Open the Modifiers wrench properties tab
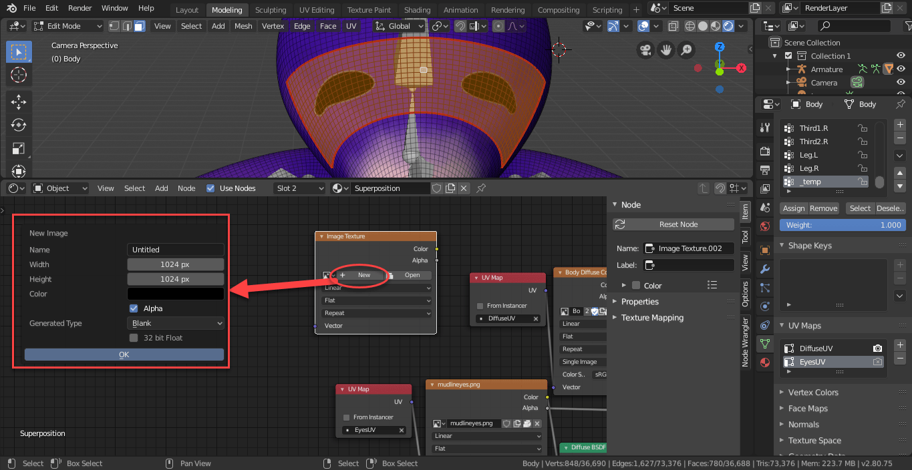Viewport: 912px width, 470px height. click(765, 269)
